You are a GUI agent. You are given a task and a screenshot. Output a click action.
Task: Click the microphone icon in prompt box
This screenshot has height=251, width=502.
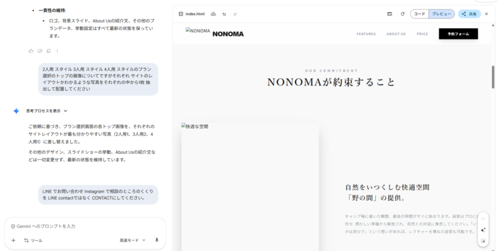156,240
